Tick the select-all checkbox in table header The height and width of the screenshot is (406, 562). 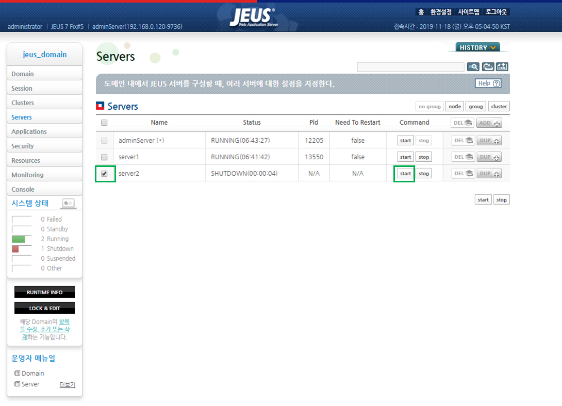pyautogui.click(x=104, y=123)
